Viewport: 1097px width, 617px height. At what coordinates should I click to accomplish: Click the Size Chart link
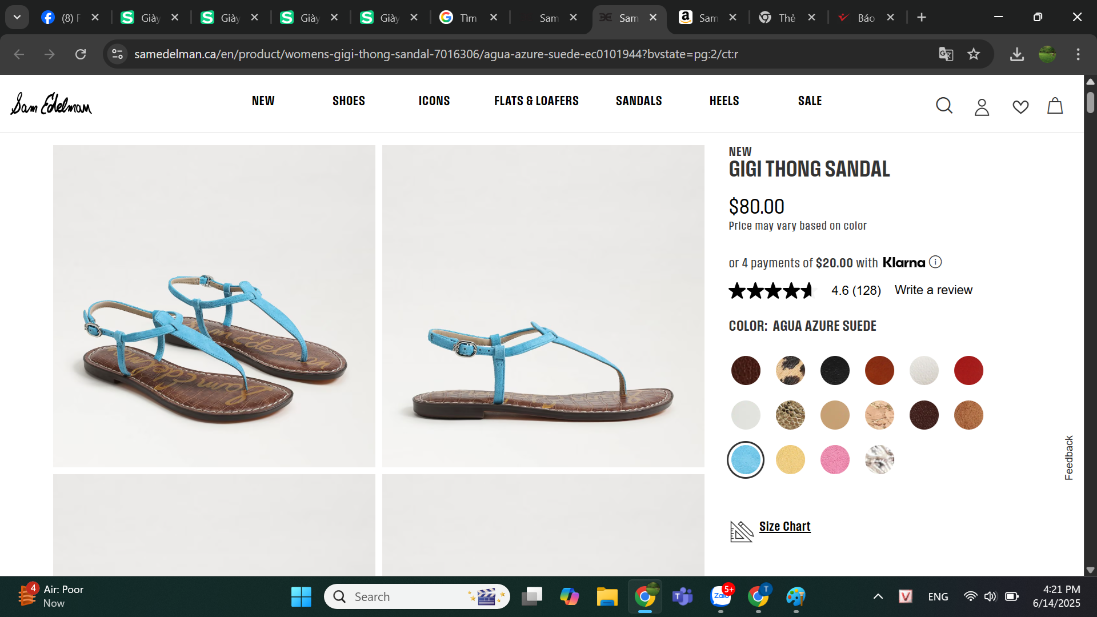pyautogui.click(x=784, y=527)
